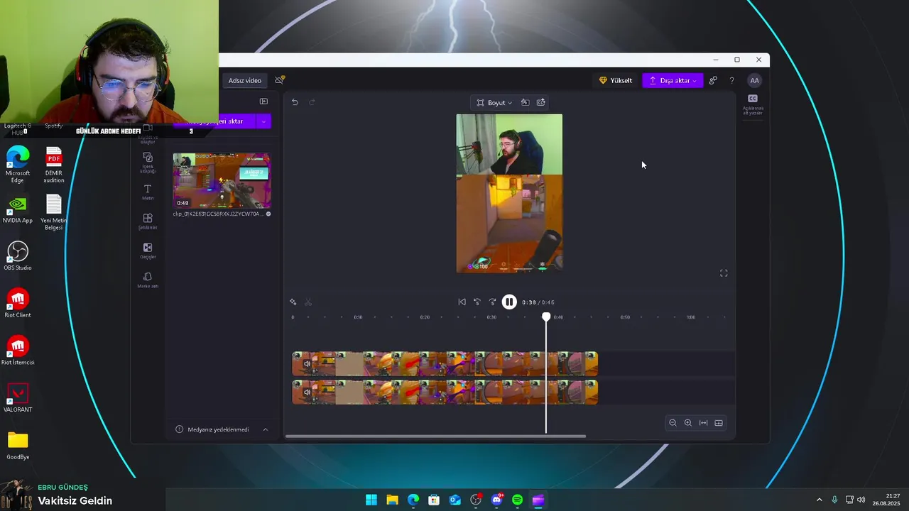This screenshot has width=909, height=511.
Task: Open the Metin text sidebar tab
Action: pyautogui.click(x=148, y=192)
